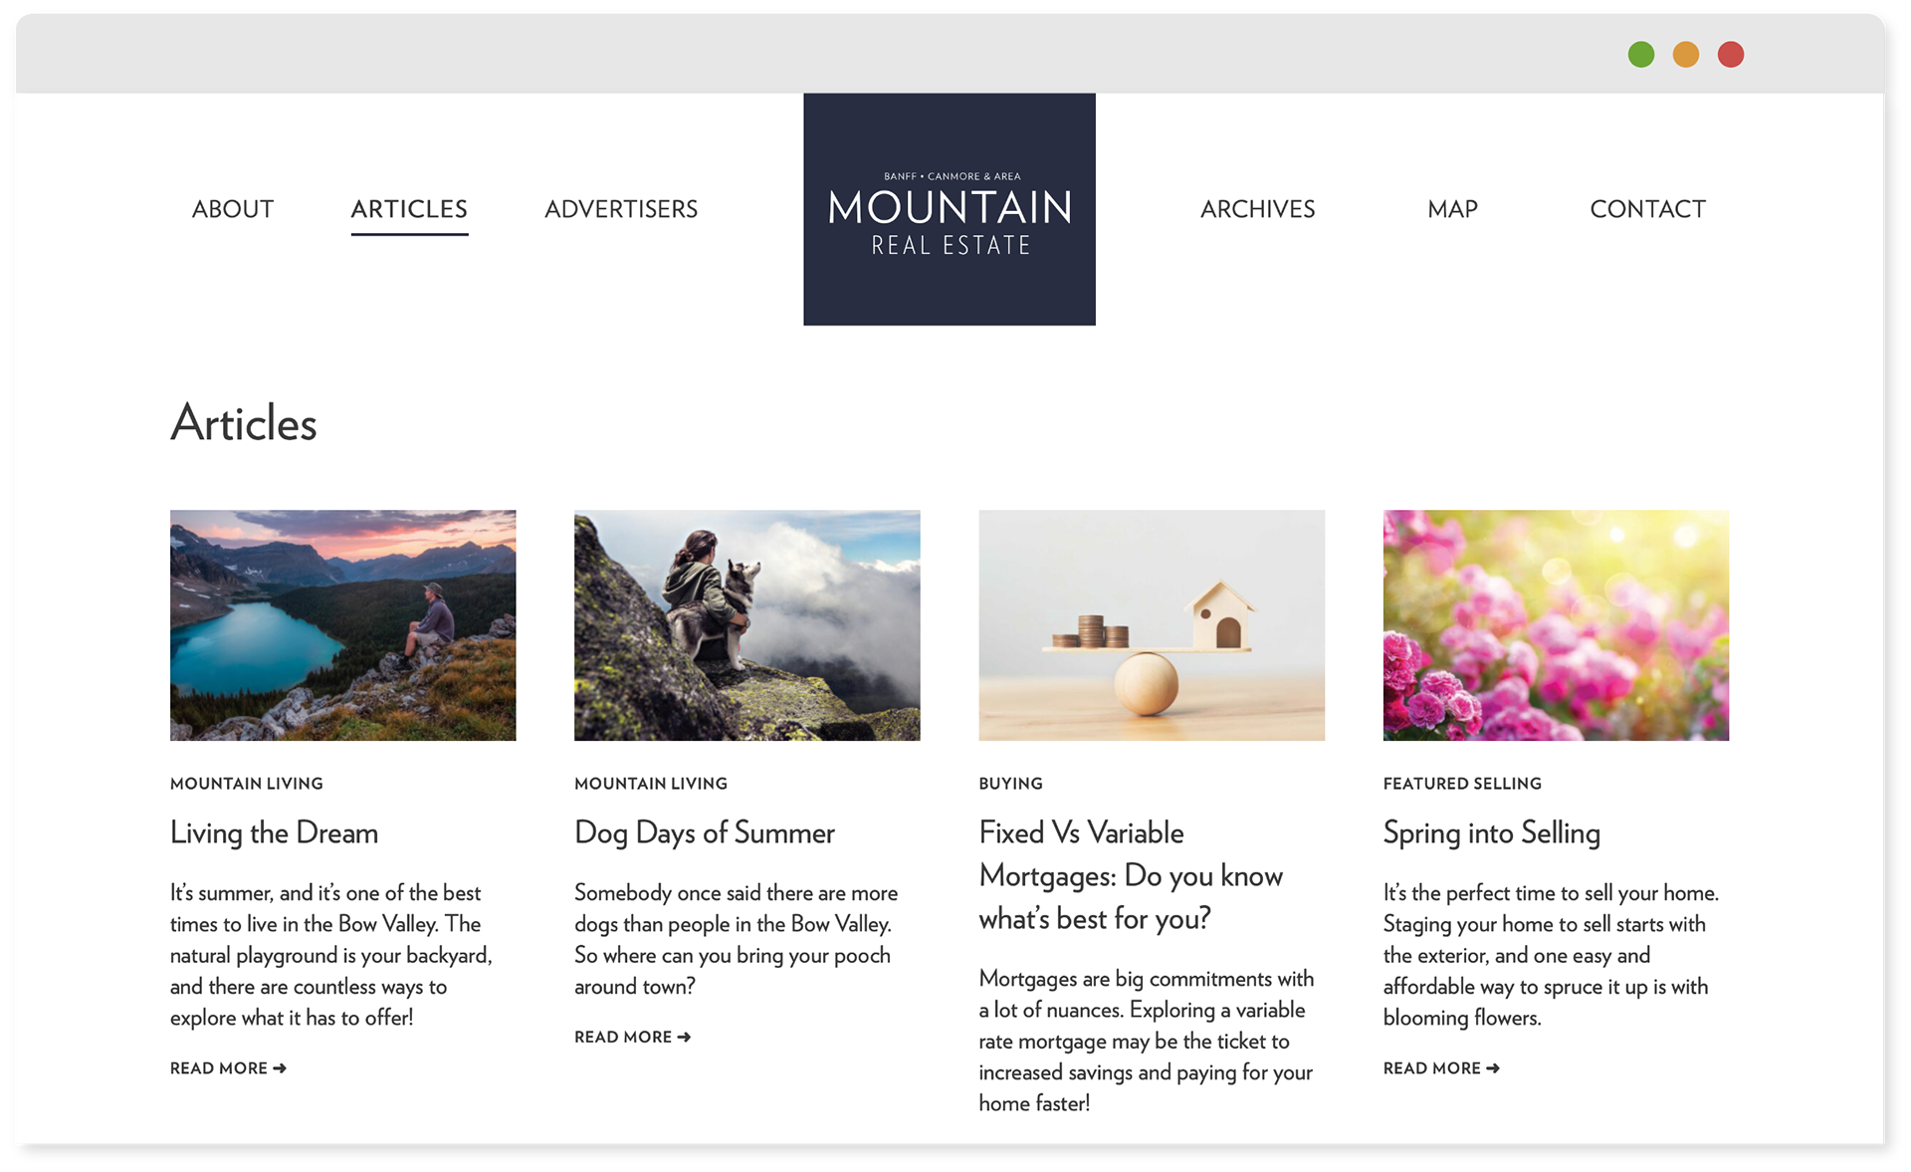Open the dog and hiker thumbnail
Image resolution: width=1911 pixels, height=1172 pixels.
(747, 625)
